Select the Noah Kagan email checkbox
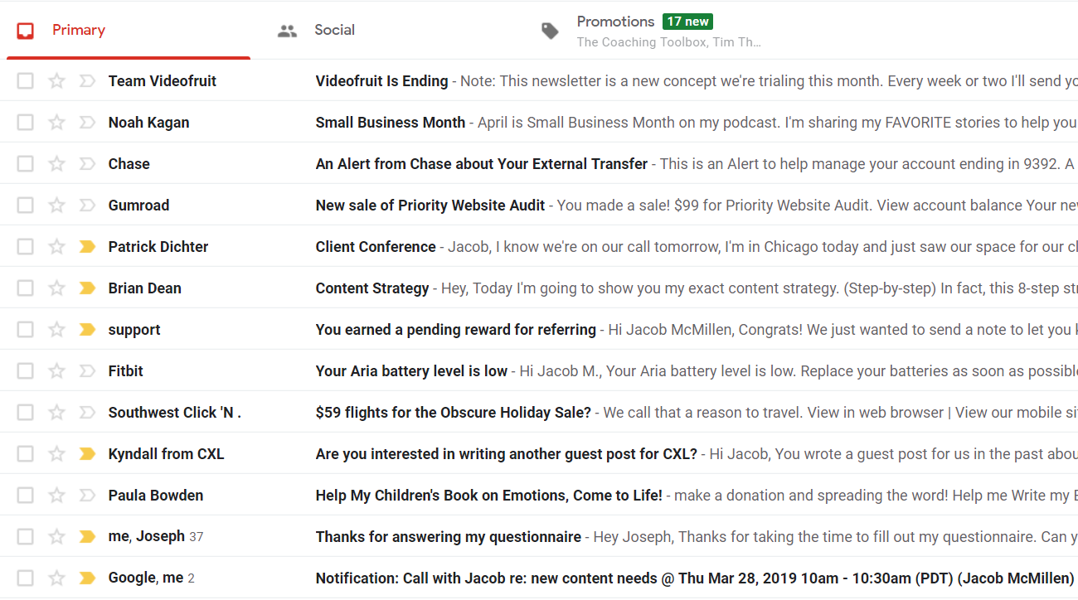1078x600 pixels. point(26,122)
